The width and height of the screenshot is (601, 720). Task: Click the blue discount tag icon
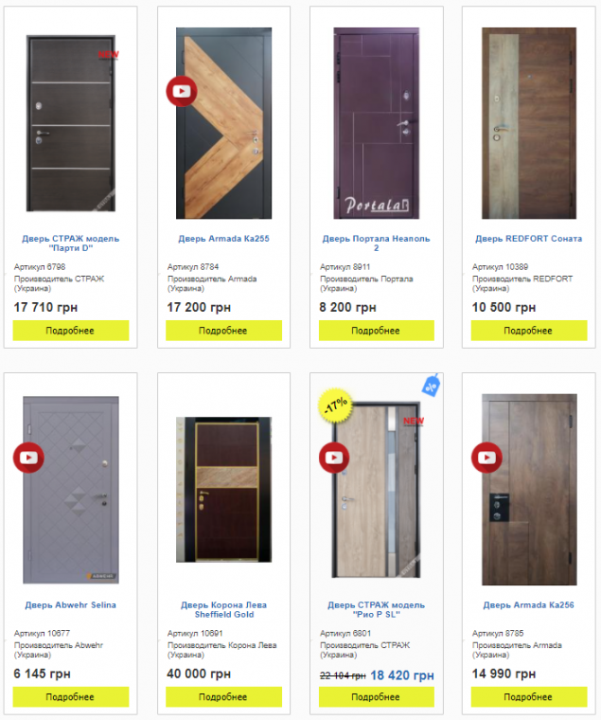(x=432, y=386)
